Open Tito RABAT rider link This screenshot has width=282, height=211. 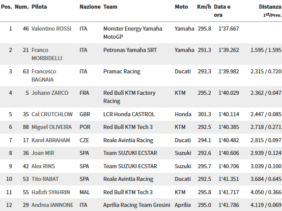(45, 179)
